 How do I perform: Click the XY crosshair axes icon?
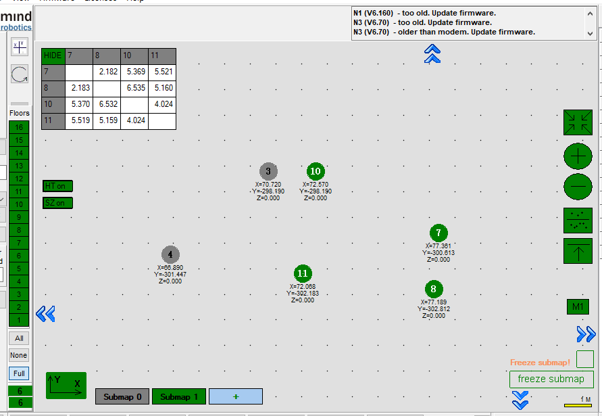pyautogui.click(x=20, y=47)
